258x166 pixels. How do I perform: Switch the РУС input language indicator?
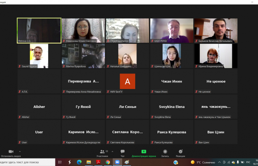248,162
